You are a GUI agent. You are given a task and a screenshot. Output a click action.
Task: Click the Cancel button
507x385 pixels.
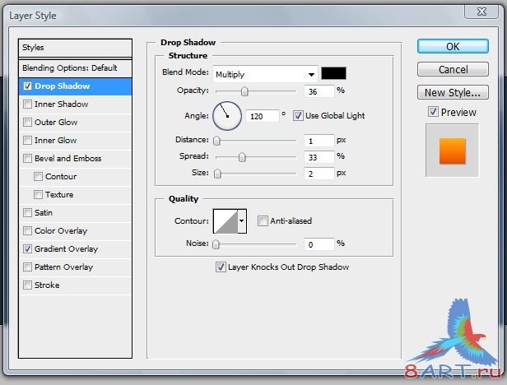pyautogui.click(x=453, y=69)
